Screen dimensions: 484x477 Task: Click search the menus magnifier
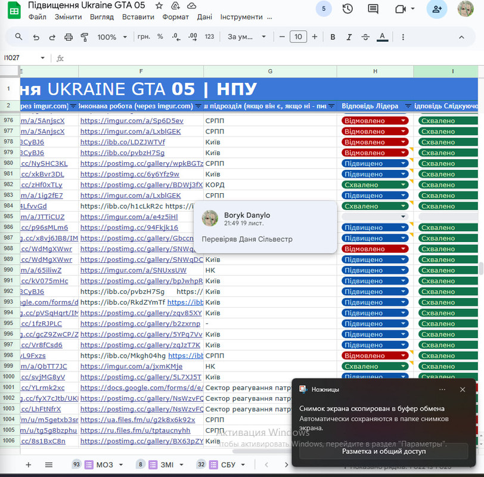(18, 37)
